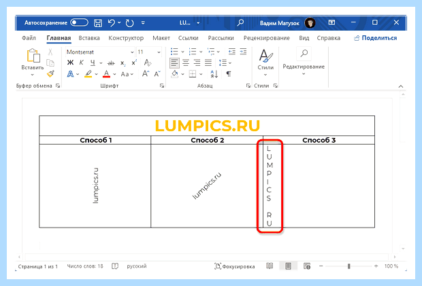Screen dimensions: 422x286
Task: Undo the last action
Action: click(112, 23)
